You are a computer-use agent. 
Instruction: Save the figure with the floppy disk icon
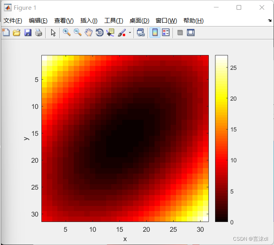tap(28, 33)
